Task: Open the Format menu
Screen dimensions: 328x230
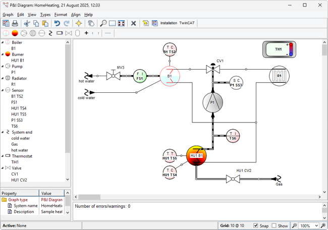Action: tap(61, 15)
